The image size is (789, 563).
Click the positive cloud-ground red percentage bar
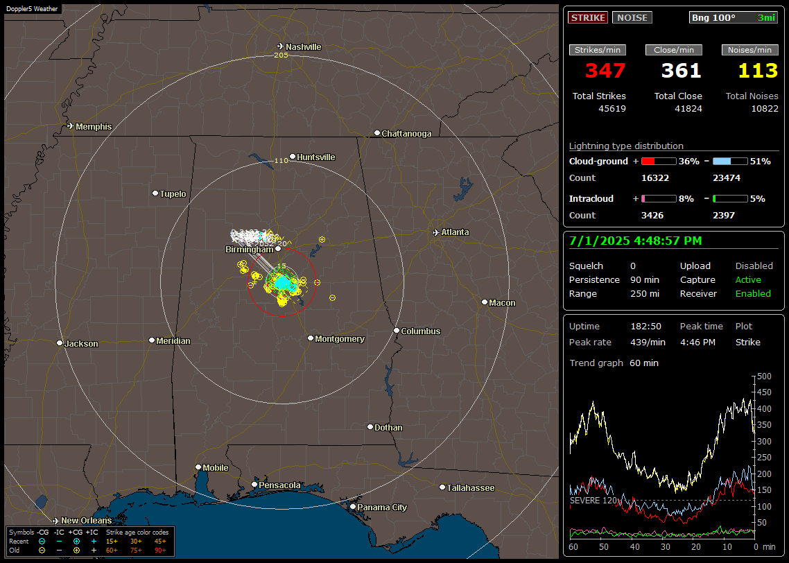point(659,162)
